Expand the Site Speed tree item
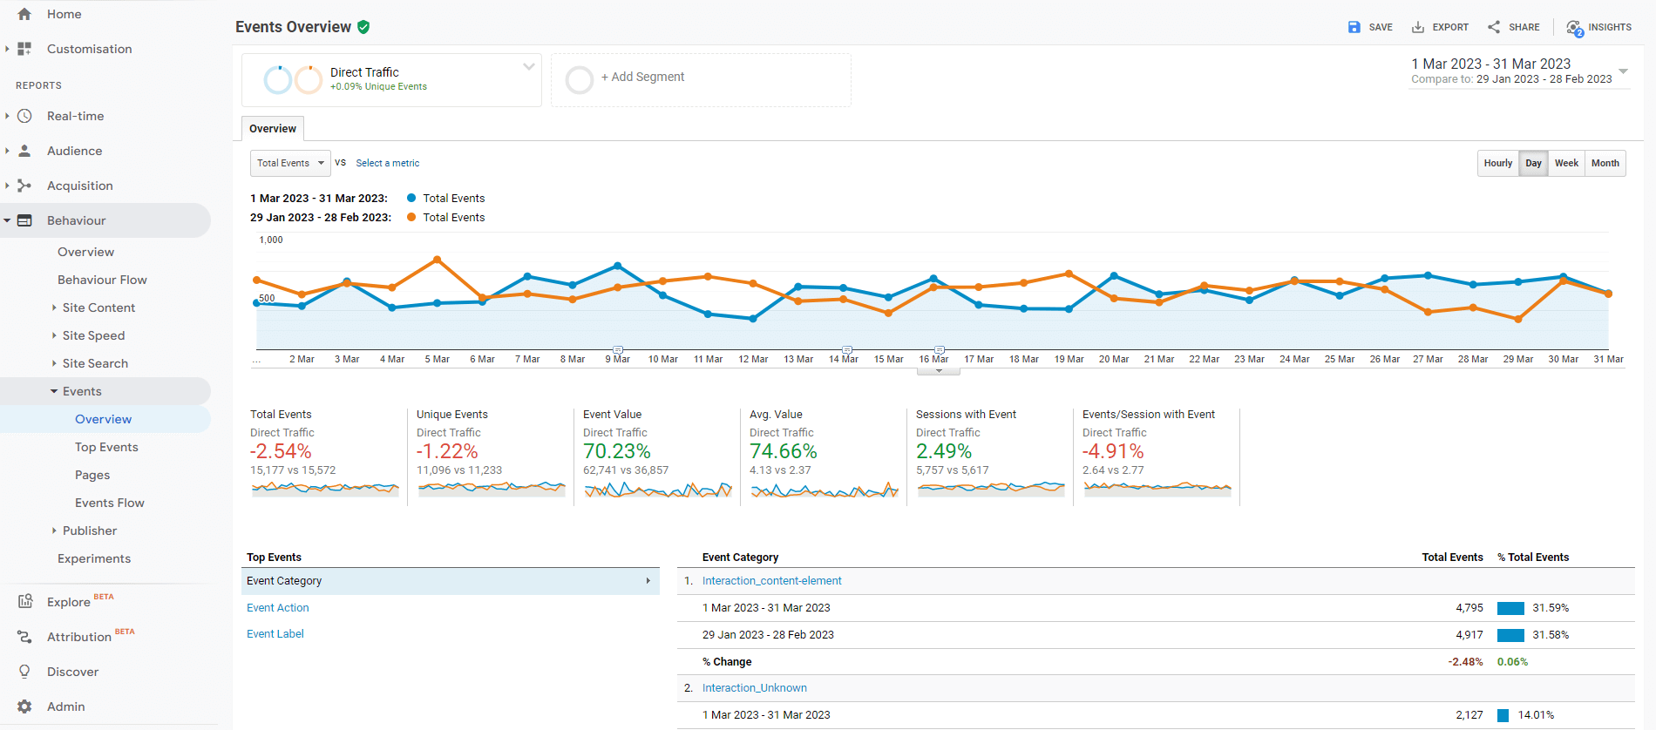 54,335
